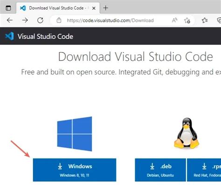Open the browser tab actions menu icon
Screen dimensions: 221x185
(x=8, y=8)
